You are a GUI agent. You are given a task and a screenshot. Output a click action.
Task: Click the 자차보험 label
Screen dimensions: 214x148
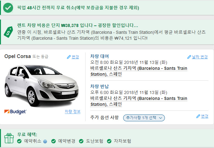[x=123, y=141]
